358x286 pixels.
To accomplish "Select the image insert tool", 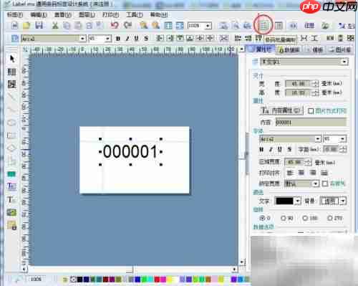I will (x=11, y=212).
